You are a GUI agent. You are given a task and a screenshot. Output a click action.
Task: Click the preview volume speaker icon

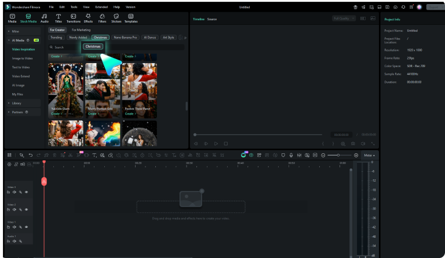(x=363, y=143)
